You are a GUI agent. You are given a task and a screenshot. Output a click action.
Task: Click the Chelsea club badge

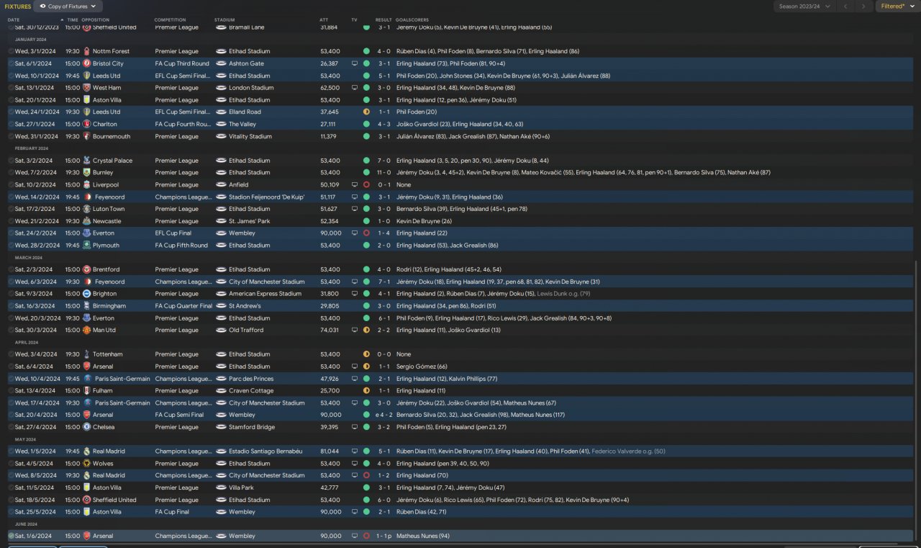[x=87, y=427]
